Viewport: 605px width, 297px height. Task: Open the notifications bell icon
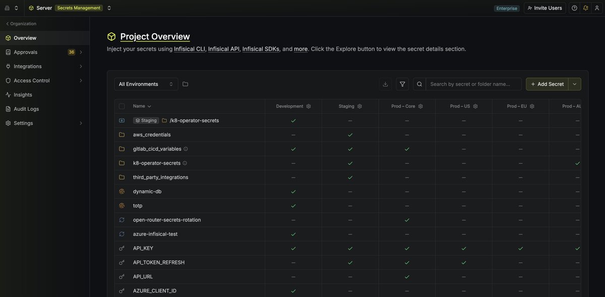tap(585, 8)
